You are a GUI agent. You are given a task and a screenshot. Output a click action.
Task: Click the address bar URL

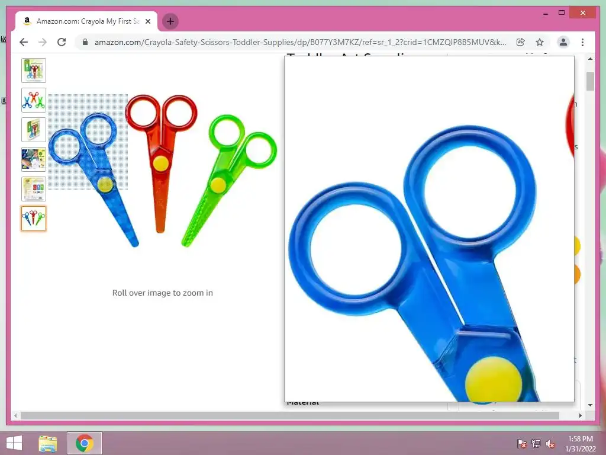[300, 42]
